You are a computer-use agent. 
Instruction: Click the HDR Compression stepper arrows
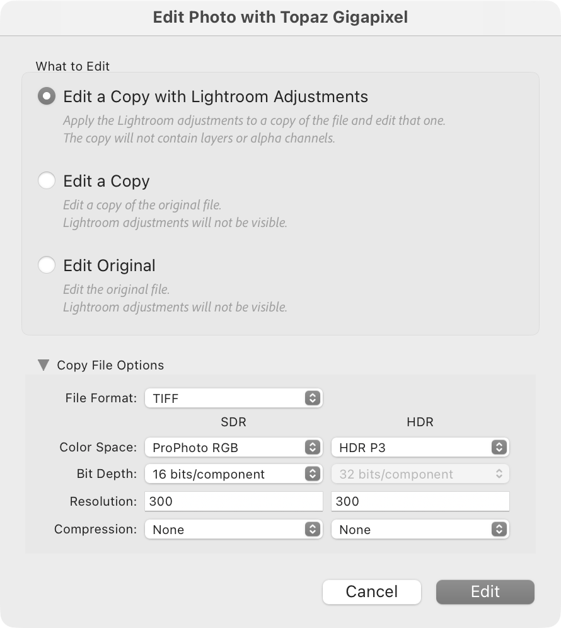(499, 530)
